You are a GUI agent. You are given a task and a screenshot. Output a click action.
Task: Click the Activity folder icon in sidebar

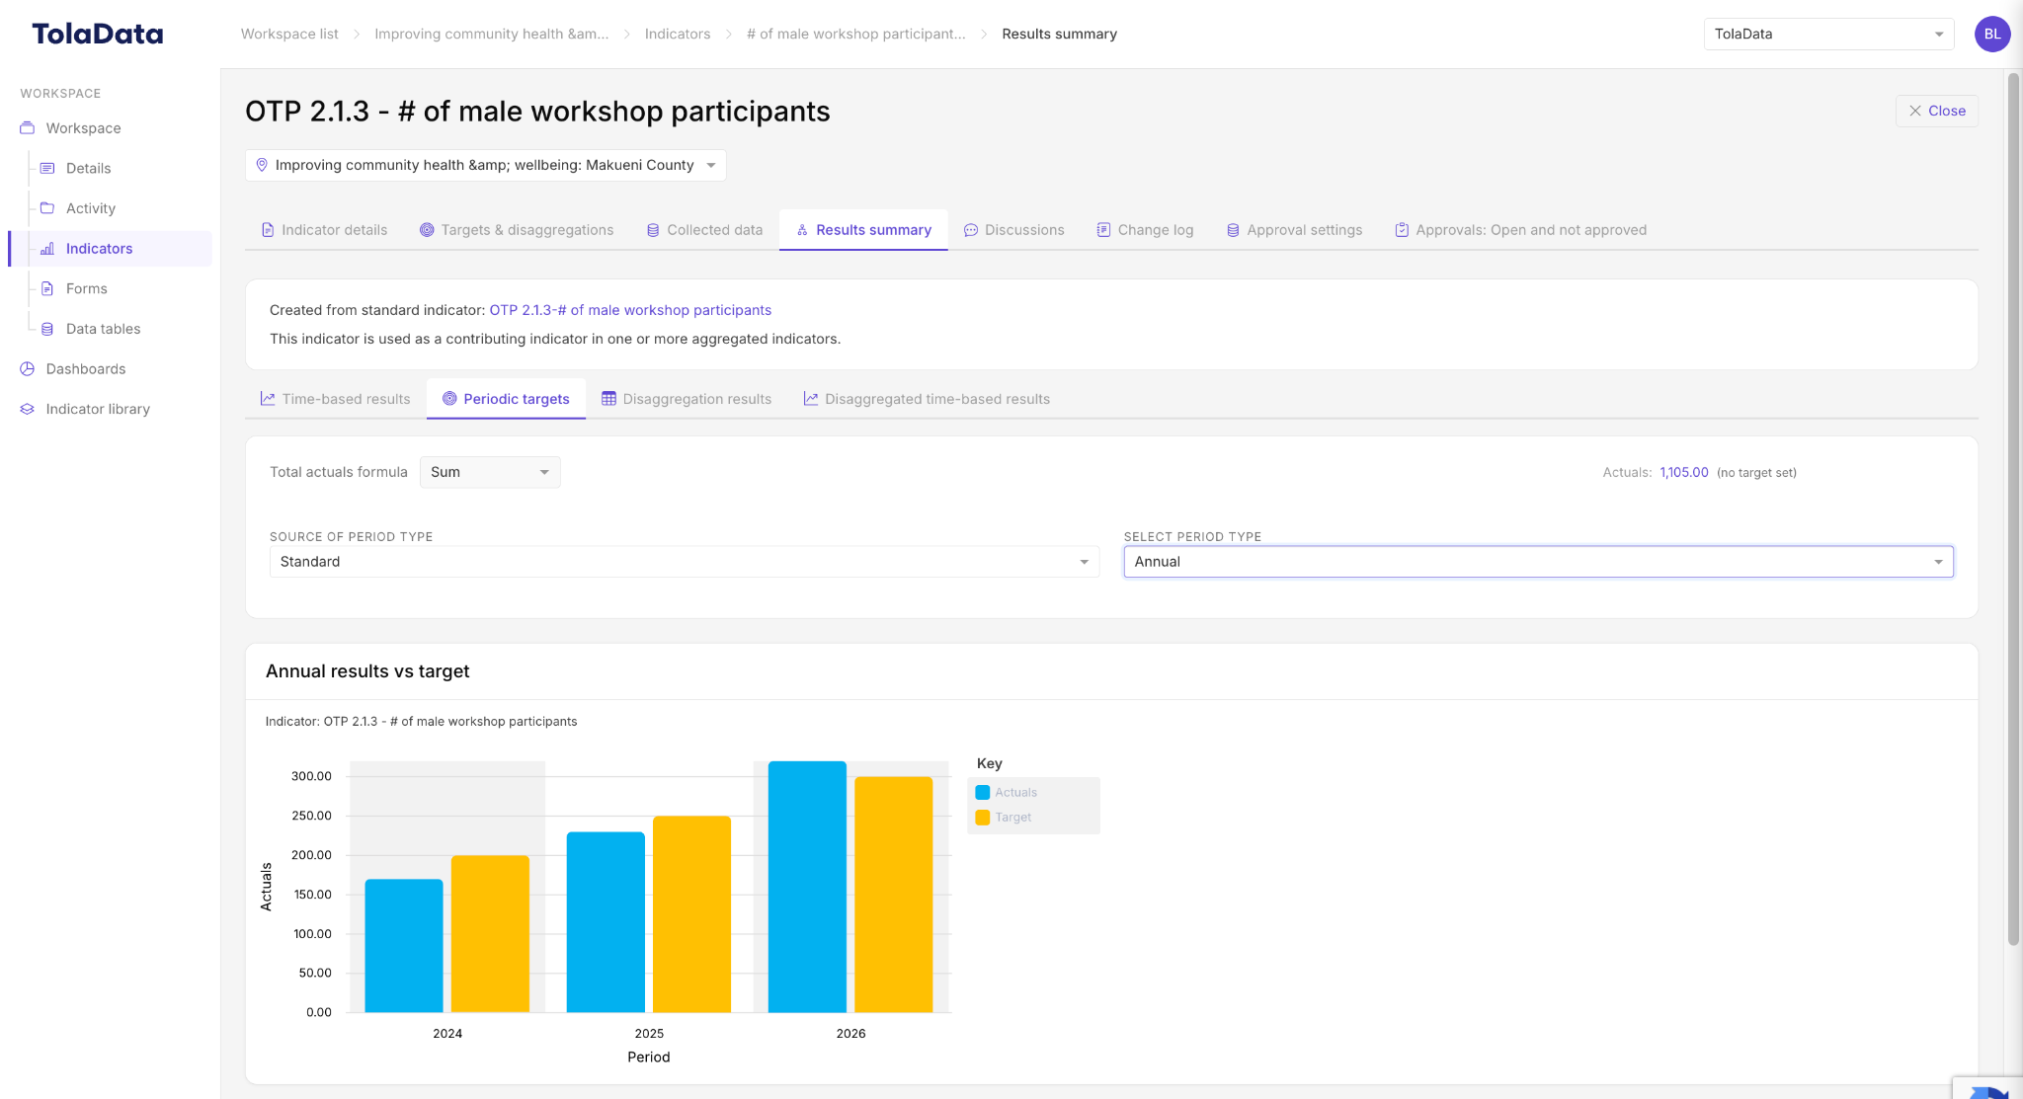coord(47,208)
